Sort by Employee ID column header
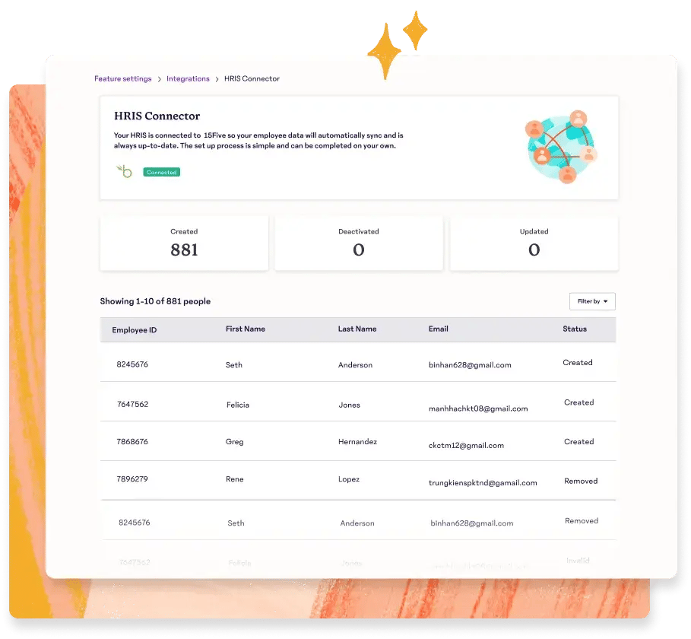Screen dimensions: 691x639 [135, 330]
